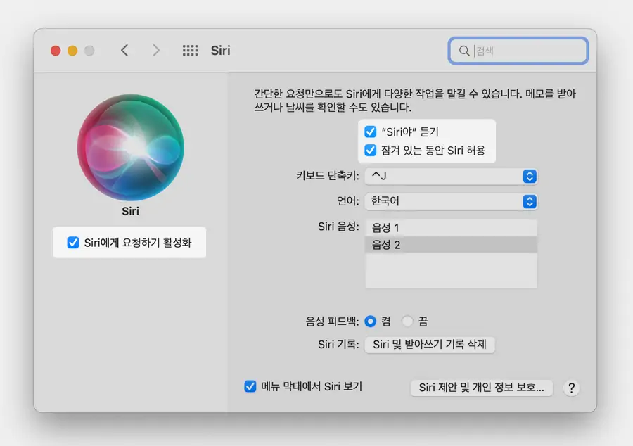Close the Siri preferences window
Screen dimensions: 633x446
[x=56, y=51]
